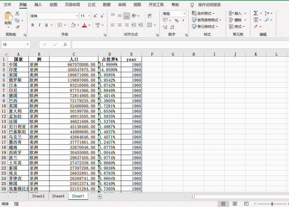The image size is (289, 207).
Task: Toggle middle align
Action: (120, 16)
